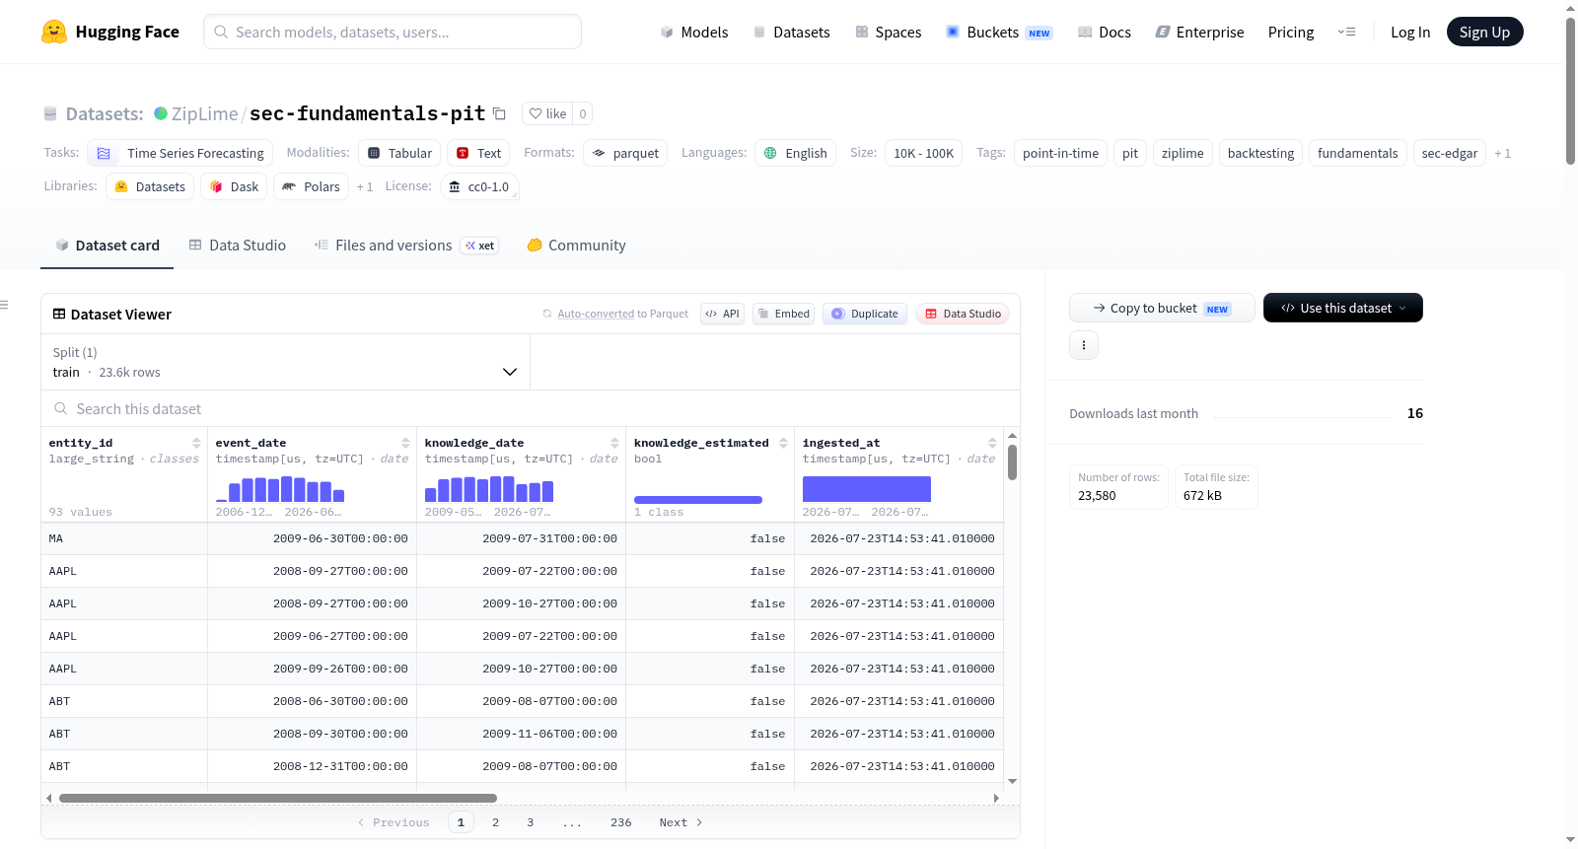Go to the Pricing page
This screenshot has height=849, width=1578.
click(x=1291, y=33)
